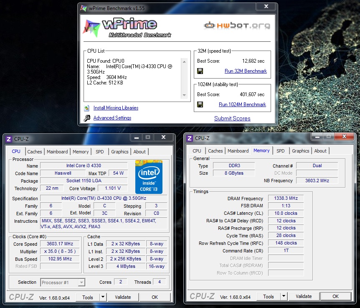Image resolution: width=360 pixels, height=308 pixels.
Task: Open the About tab in the right CPU-Z window
Action: click(x=320, y=151)
